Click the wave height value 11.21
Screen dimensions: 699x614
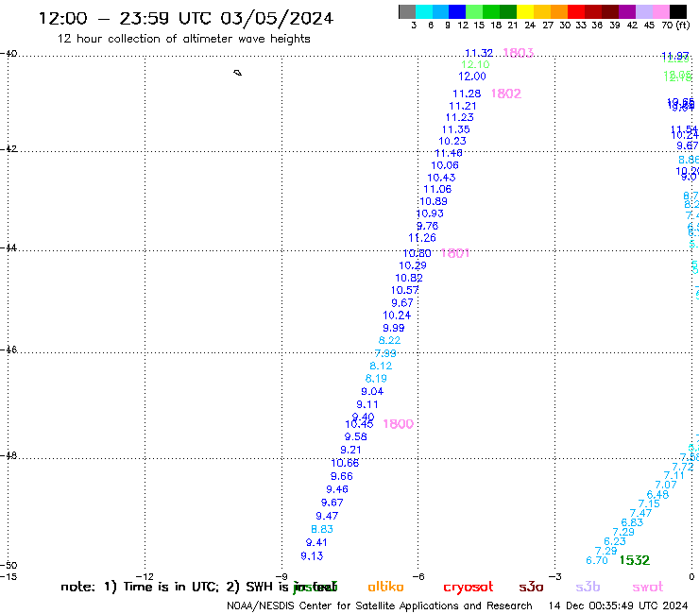click(463, 106)
